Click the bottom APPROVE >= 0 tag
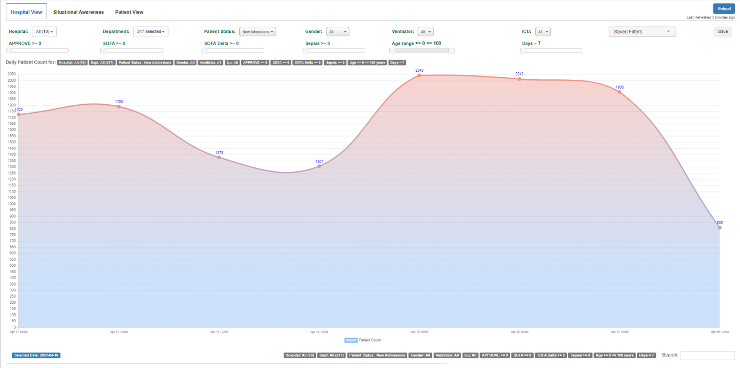The height and width of the screenshot is (368, 740). tap(495, 355)
